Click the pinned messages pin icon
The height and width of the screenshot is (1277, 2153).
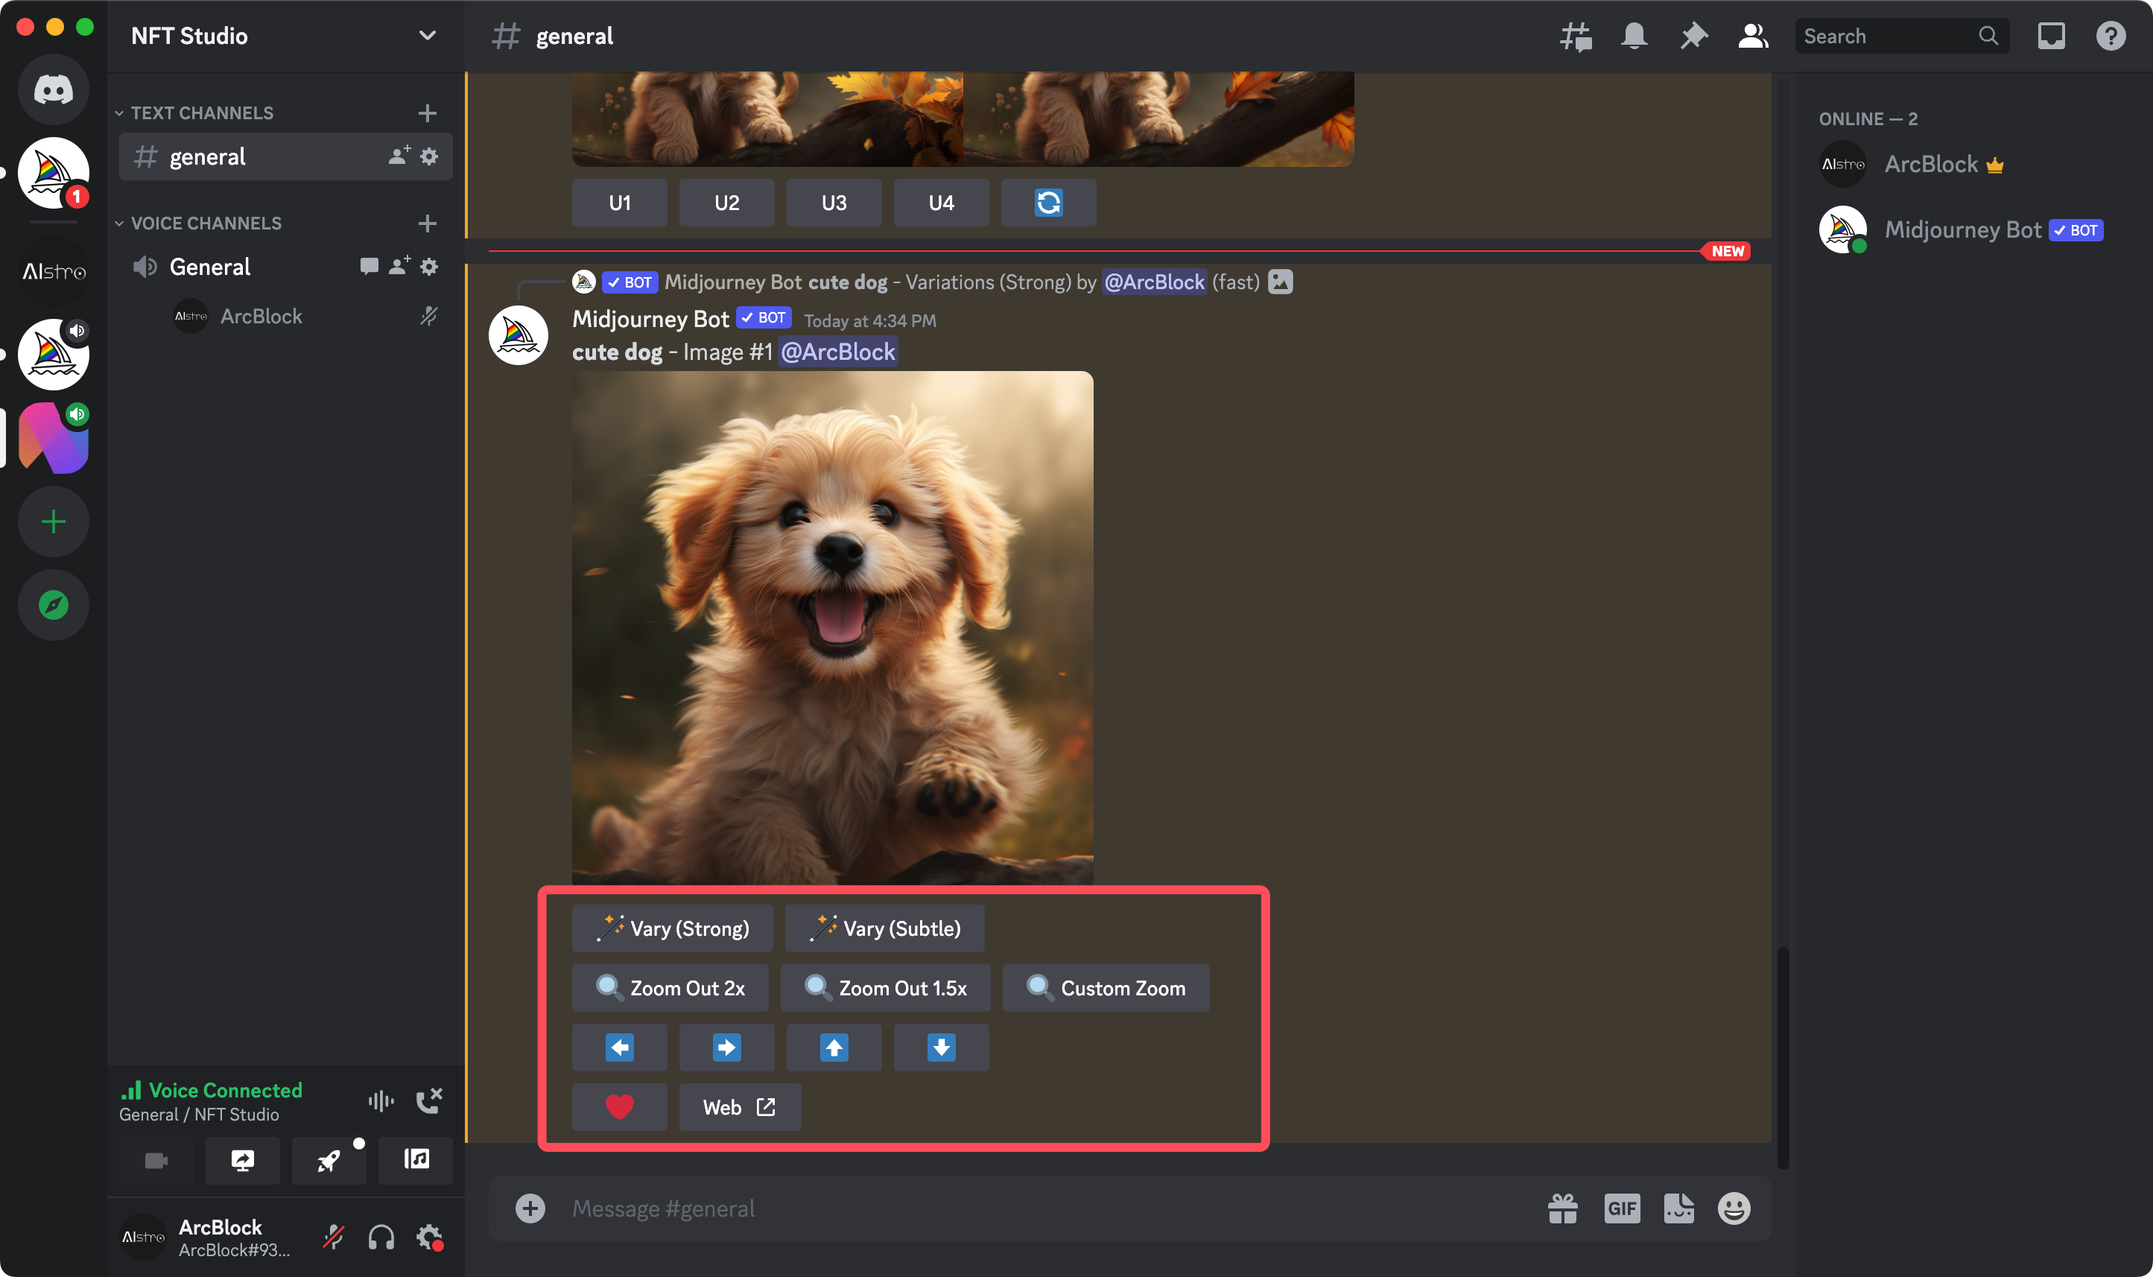point(1693,37)
